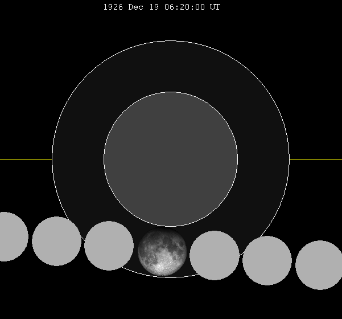Image resolution: width=342 pixels, height=319 pixels.
Task: Click the second-to-last Moon disk on the right
Action: [267, 260]
